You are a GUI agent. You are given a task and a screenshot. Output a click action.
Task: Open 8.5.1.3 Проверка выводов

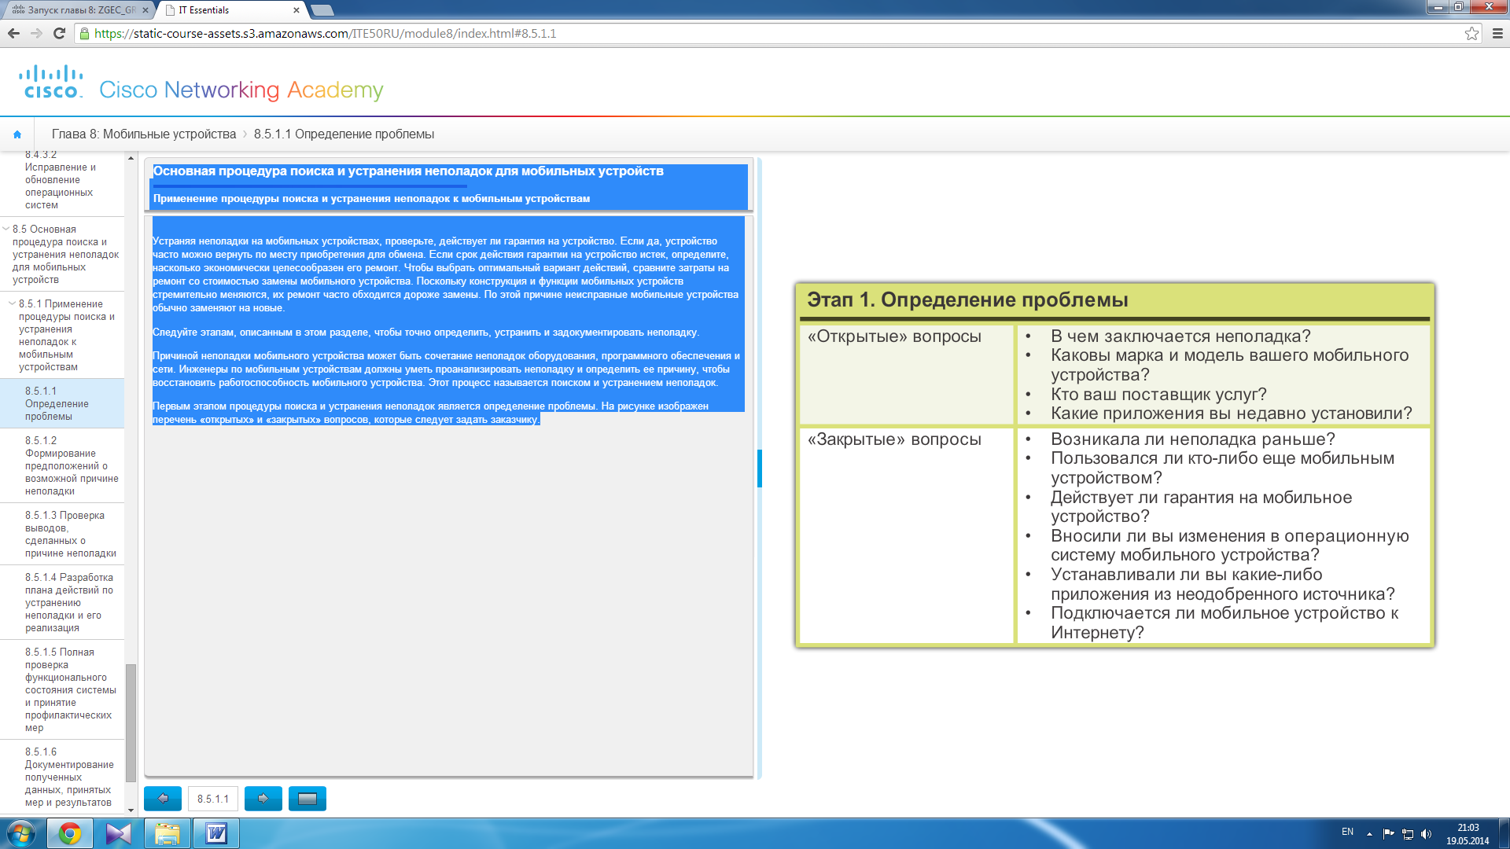[x=62, y=535]
